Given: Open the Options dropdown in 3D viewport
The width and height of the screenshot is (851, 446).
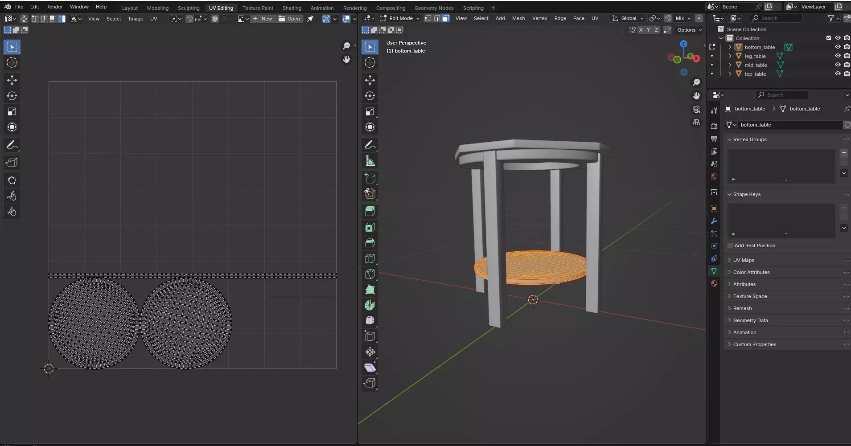Looking at the screenshot, I should coord(689,30).
